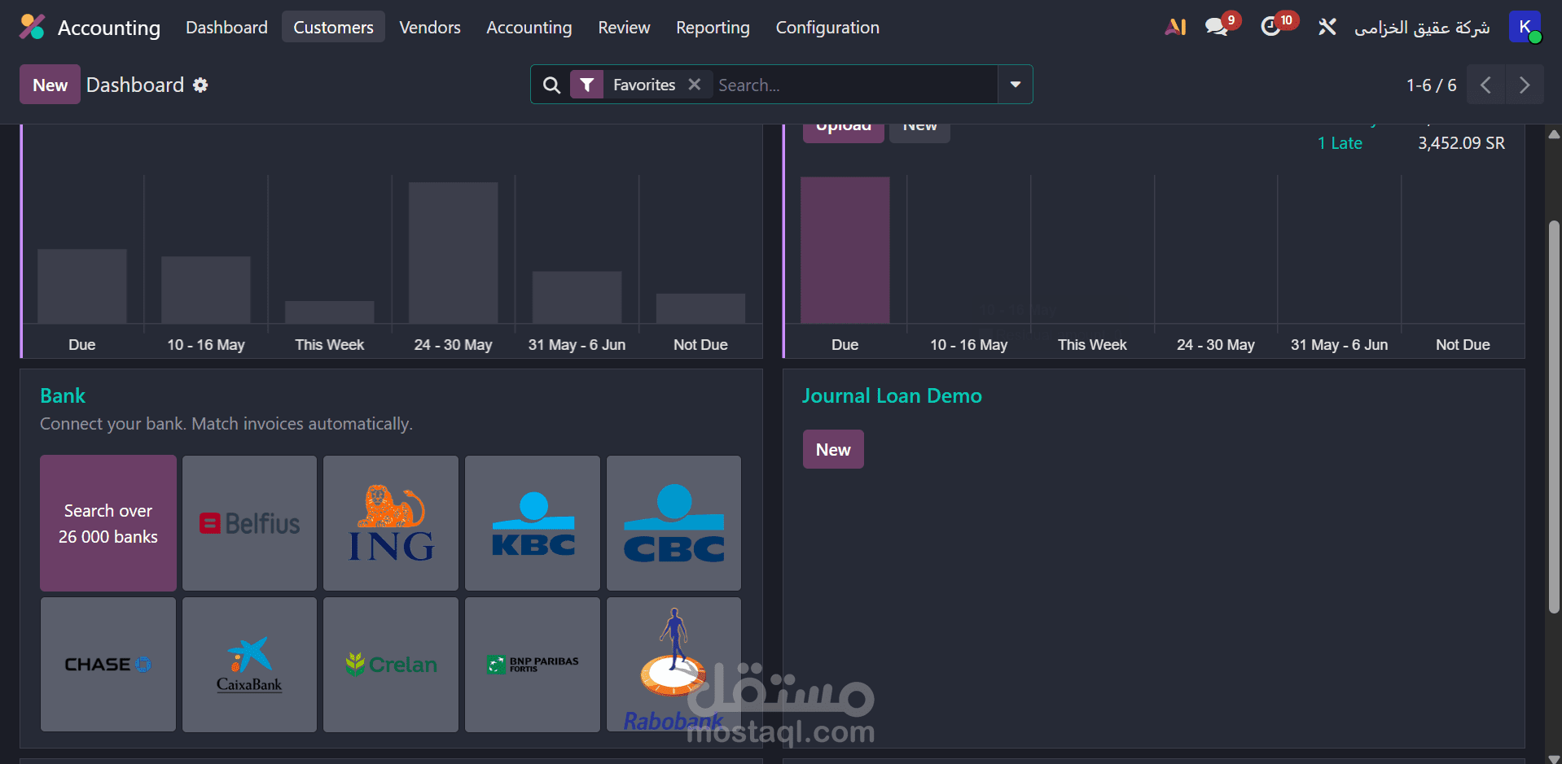Click the 1 Late link
This screenshot has width=1562, height=764.
point(1340,143)
